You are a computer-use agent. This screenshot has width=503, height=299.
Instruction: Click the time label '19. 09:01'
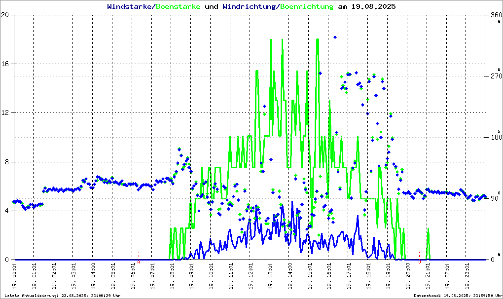coord(191,276)
